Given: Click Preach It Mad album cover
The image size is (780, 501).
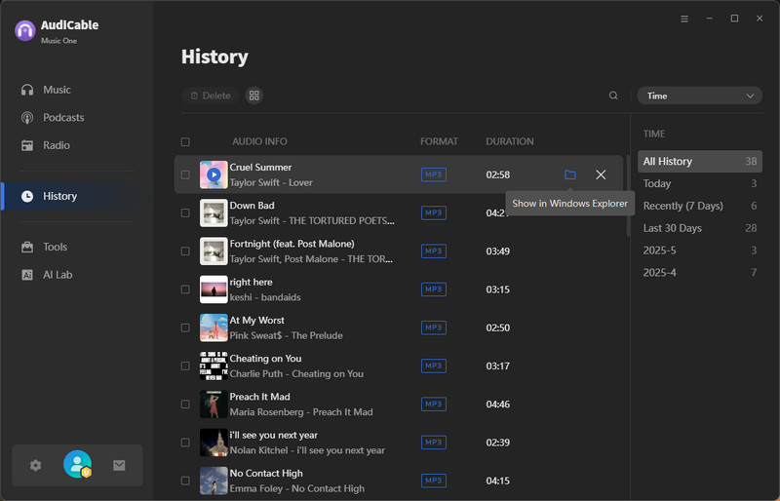Looking at the screenshot, I should click(214, 404).
